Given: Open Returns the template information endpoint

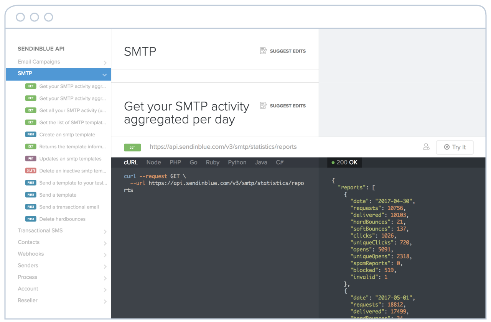Looking at the screenshot, I should [x=72, y=146].
